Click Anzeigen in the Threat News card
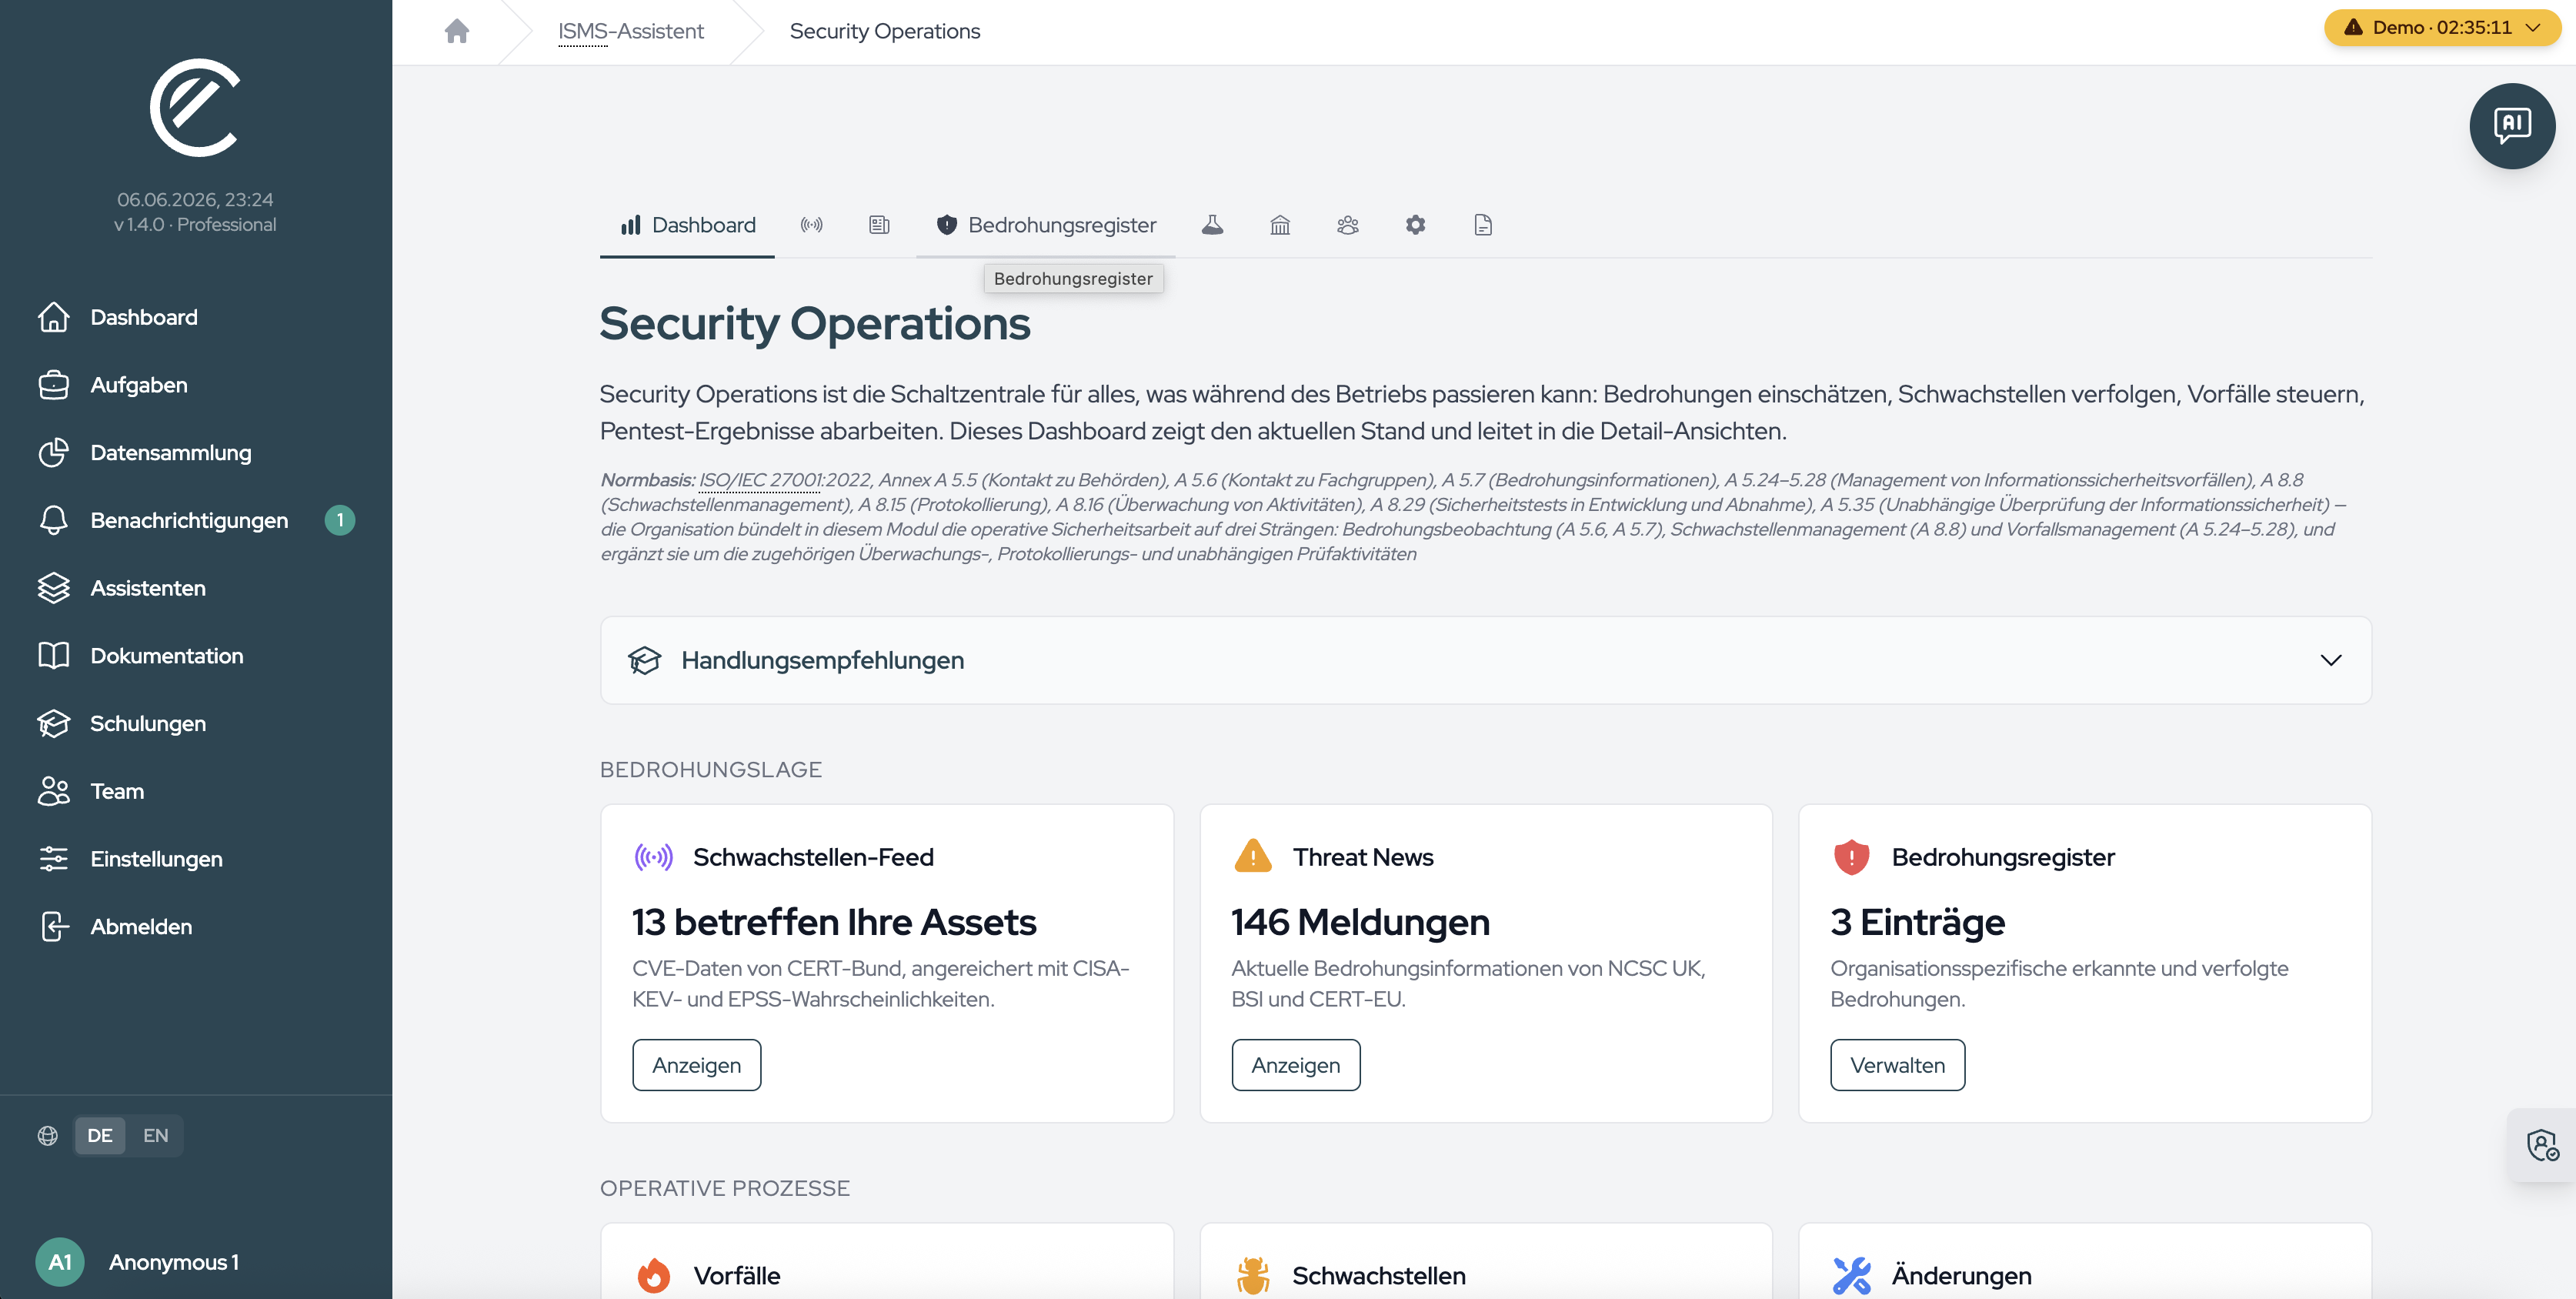This screenshot has height=1299, width=2576. pyautogui.click(x=1295, y=1065)
